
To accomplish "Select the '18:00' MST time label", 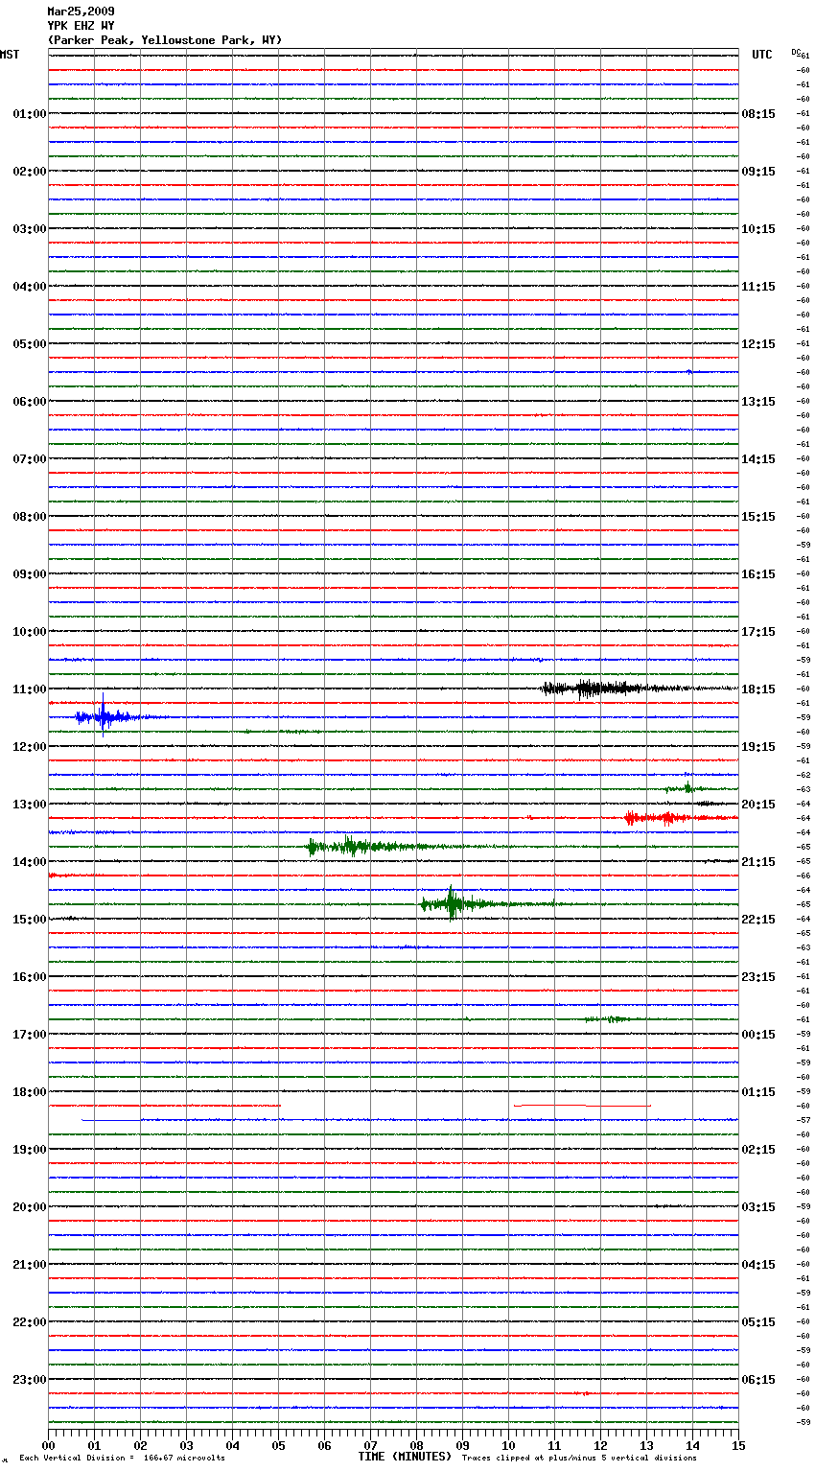I will click(x=30, y=1092).
